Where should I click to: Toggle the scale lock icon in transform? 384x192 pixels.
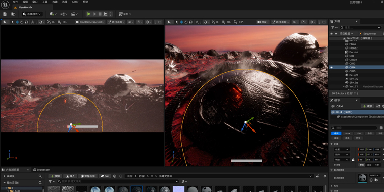353,160
